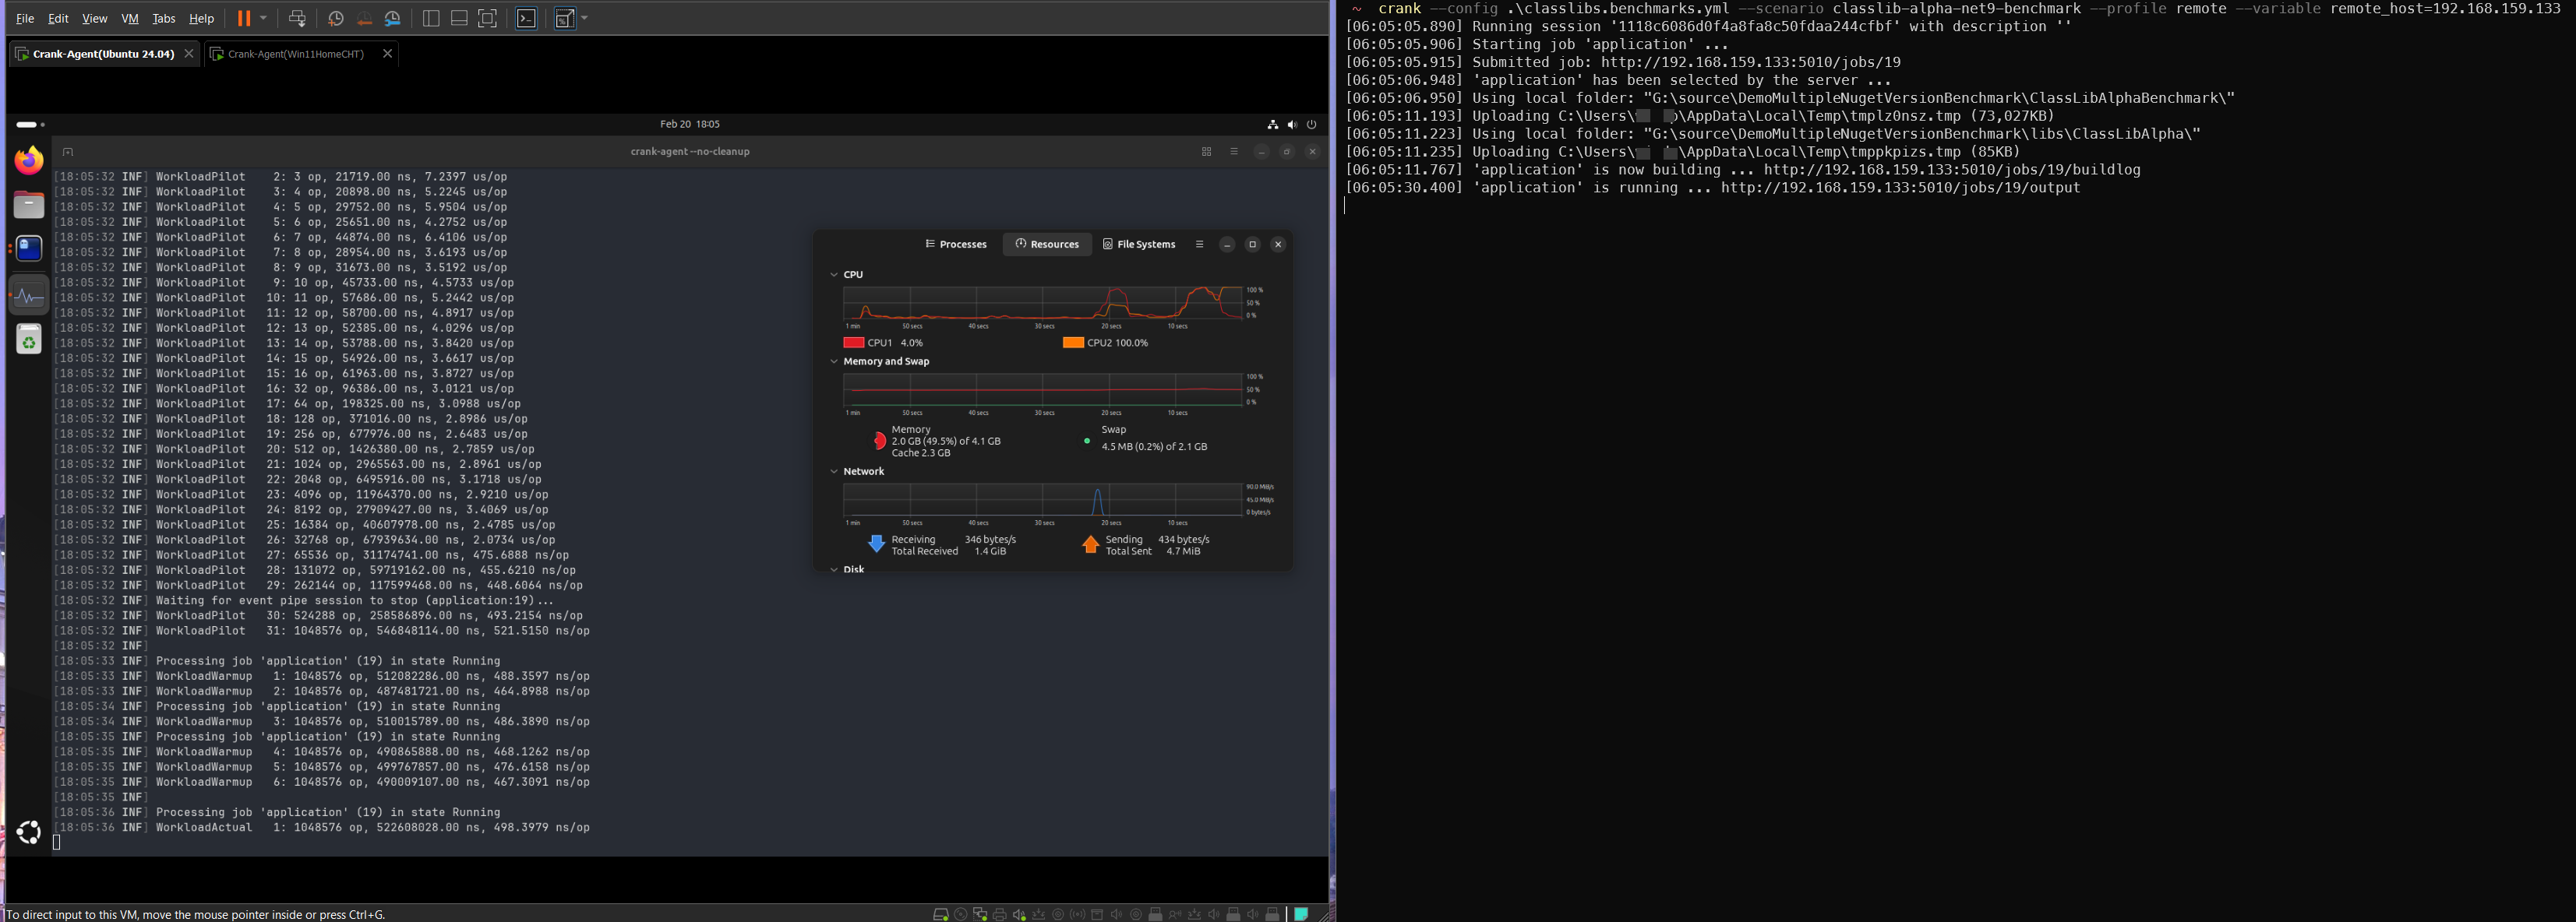
Task: Open the VM menu
Action: 130,18
